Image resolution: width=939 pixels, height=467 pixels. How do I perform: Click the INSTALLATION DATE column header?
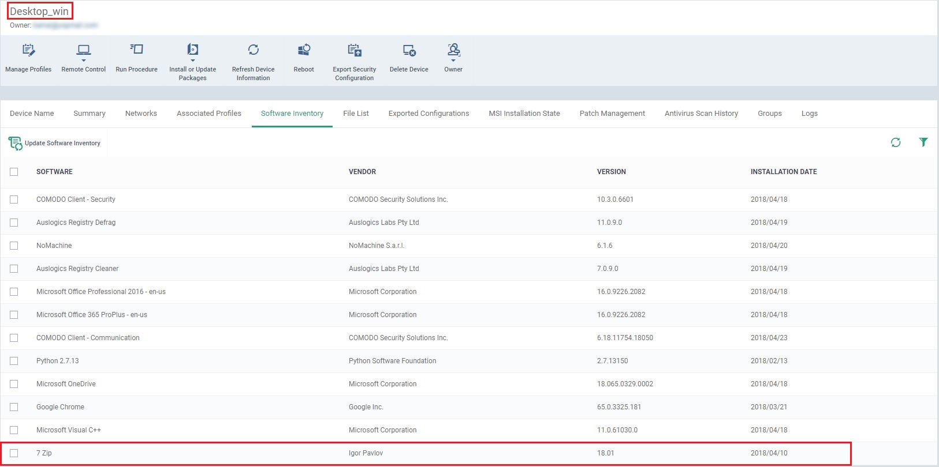click(784, 172)
